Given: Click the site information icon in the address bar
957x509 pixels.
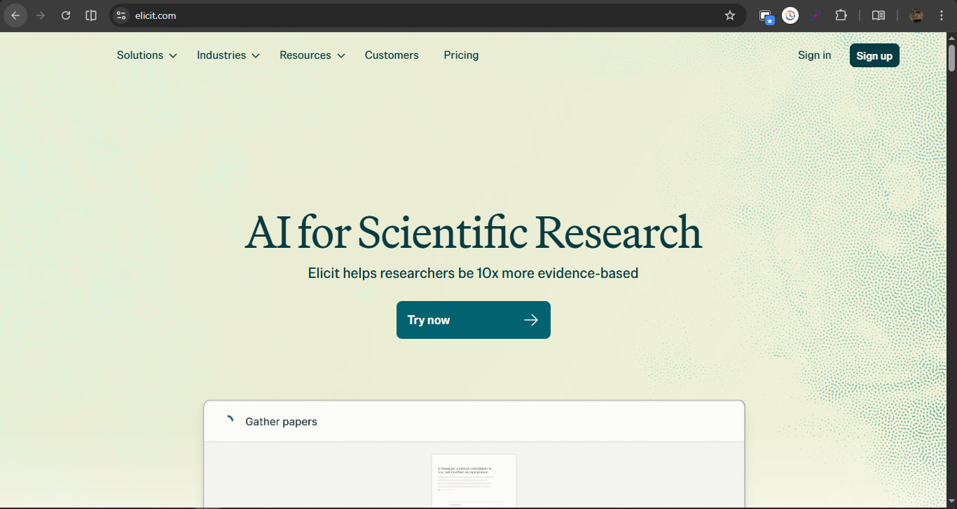Looking at the screenshot, I should point(122,15).
